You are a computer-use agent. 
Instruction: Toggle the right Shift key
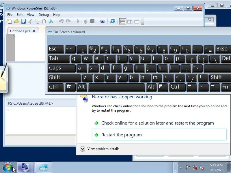[x=220, y=78]
